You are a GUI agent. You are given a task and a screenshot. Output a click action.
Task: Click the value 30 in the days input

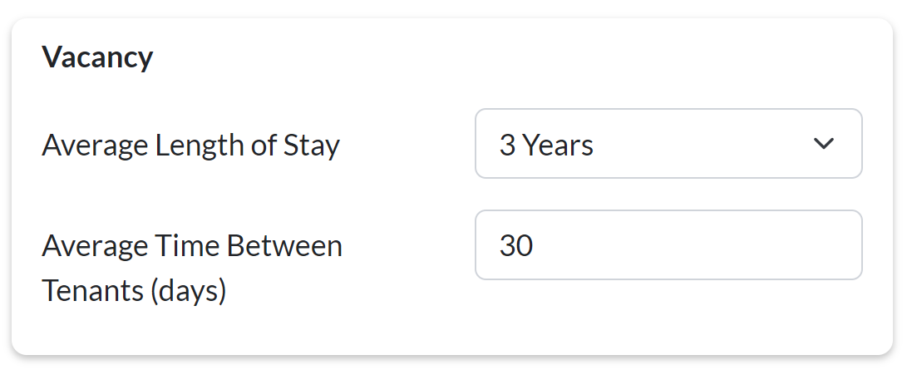point(516,246)
